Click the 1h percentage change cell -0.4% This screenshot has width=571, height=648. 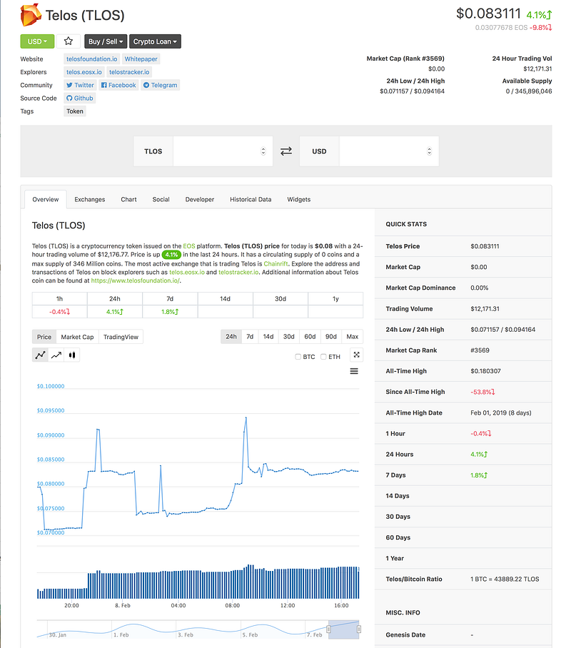[59, 312]
